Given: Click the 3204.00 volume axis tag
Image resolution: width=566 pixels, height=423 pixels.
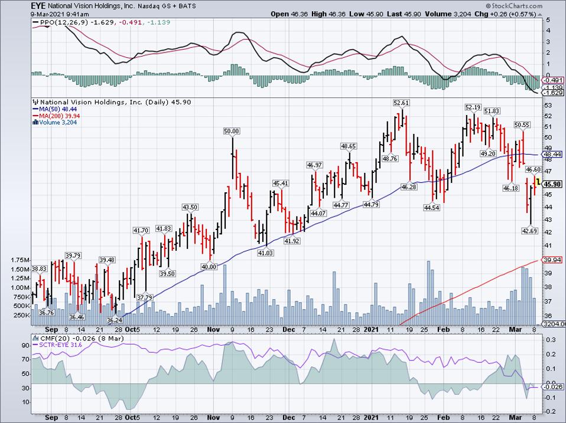Looking at the screenshot, I should (554, 324).
